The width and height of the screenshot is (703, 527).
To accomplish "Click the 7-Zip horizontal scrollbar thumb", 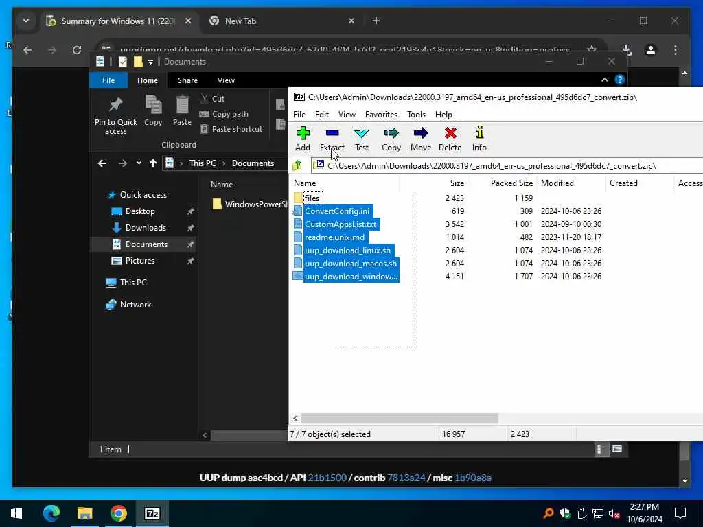I will tap(400, 418).
